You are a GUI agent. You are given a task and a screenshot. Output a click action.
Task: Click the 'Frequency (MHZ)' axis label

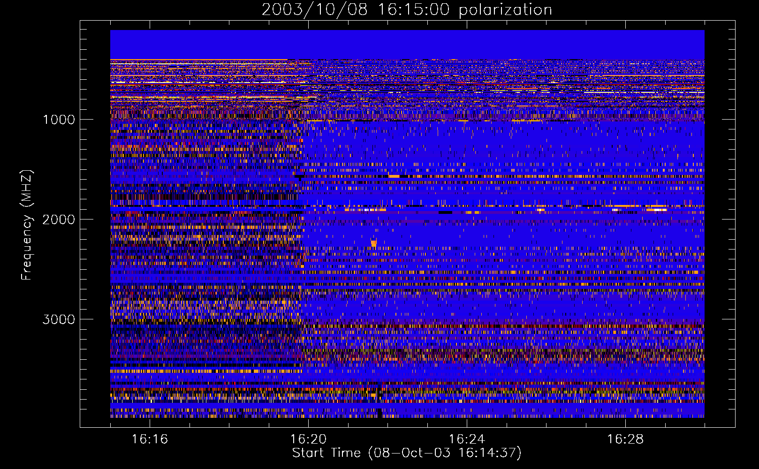27,225
